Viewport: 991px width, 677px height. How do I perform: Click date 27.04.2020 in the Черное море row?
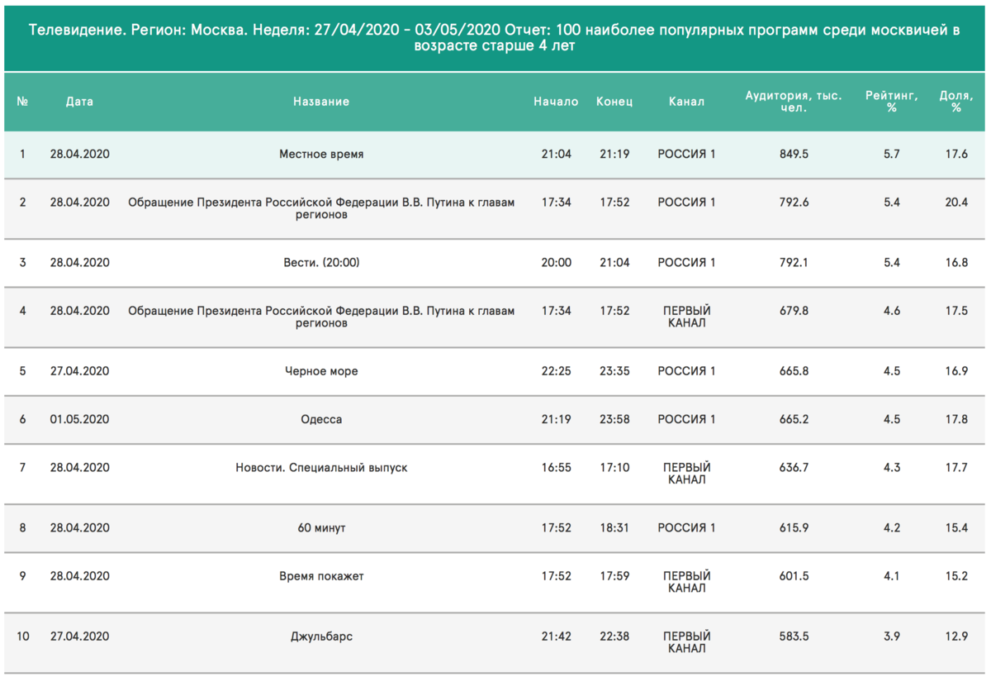[x=80, y=371]
